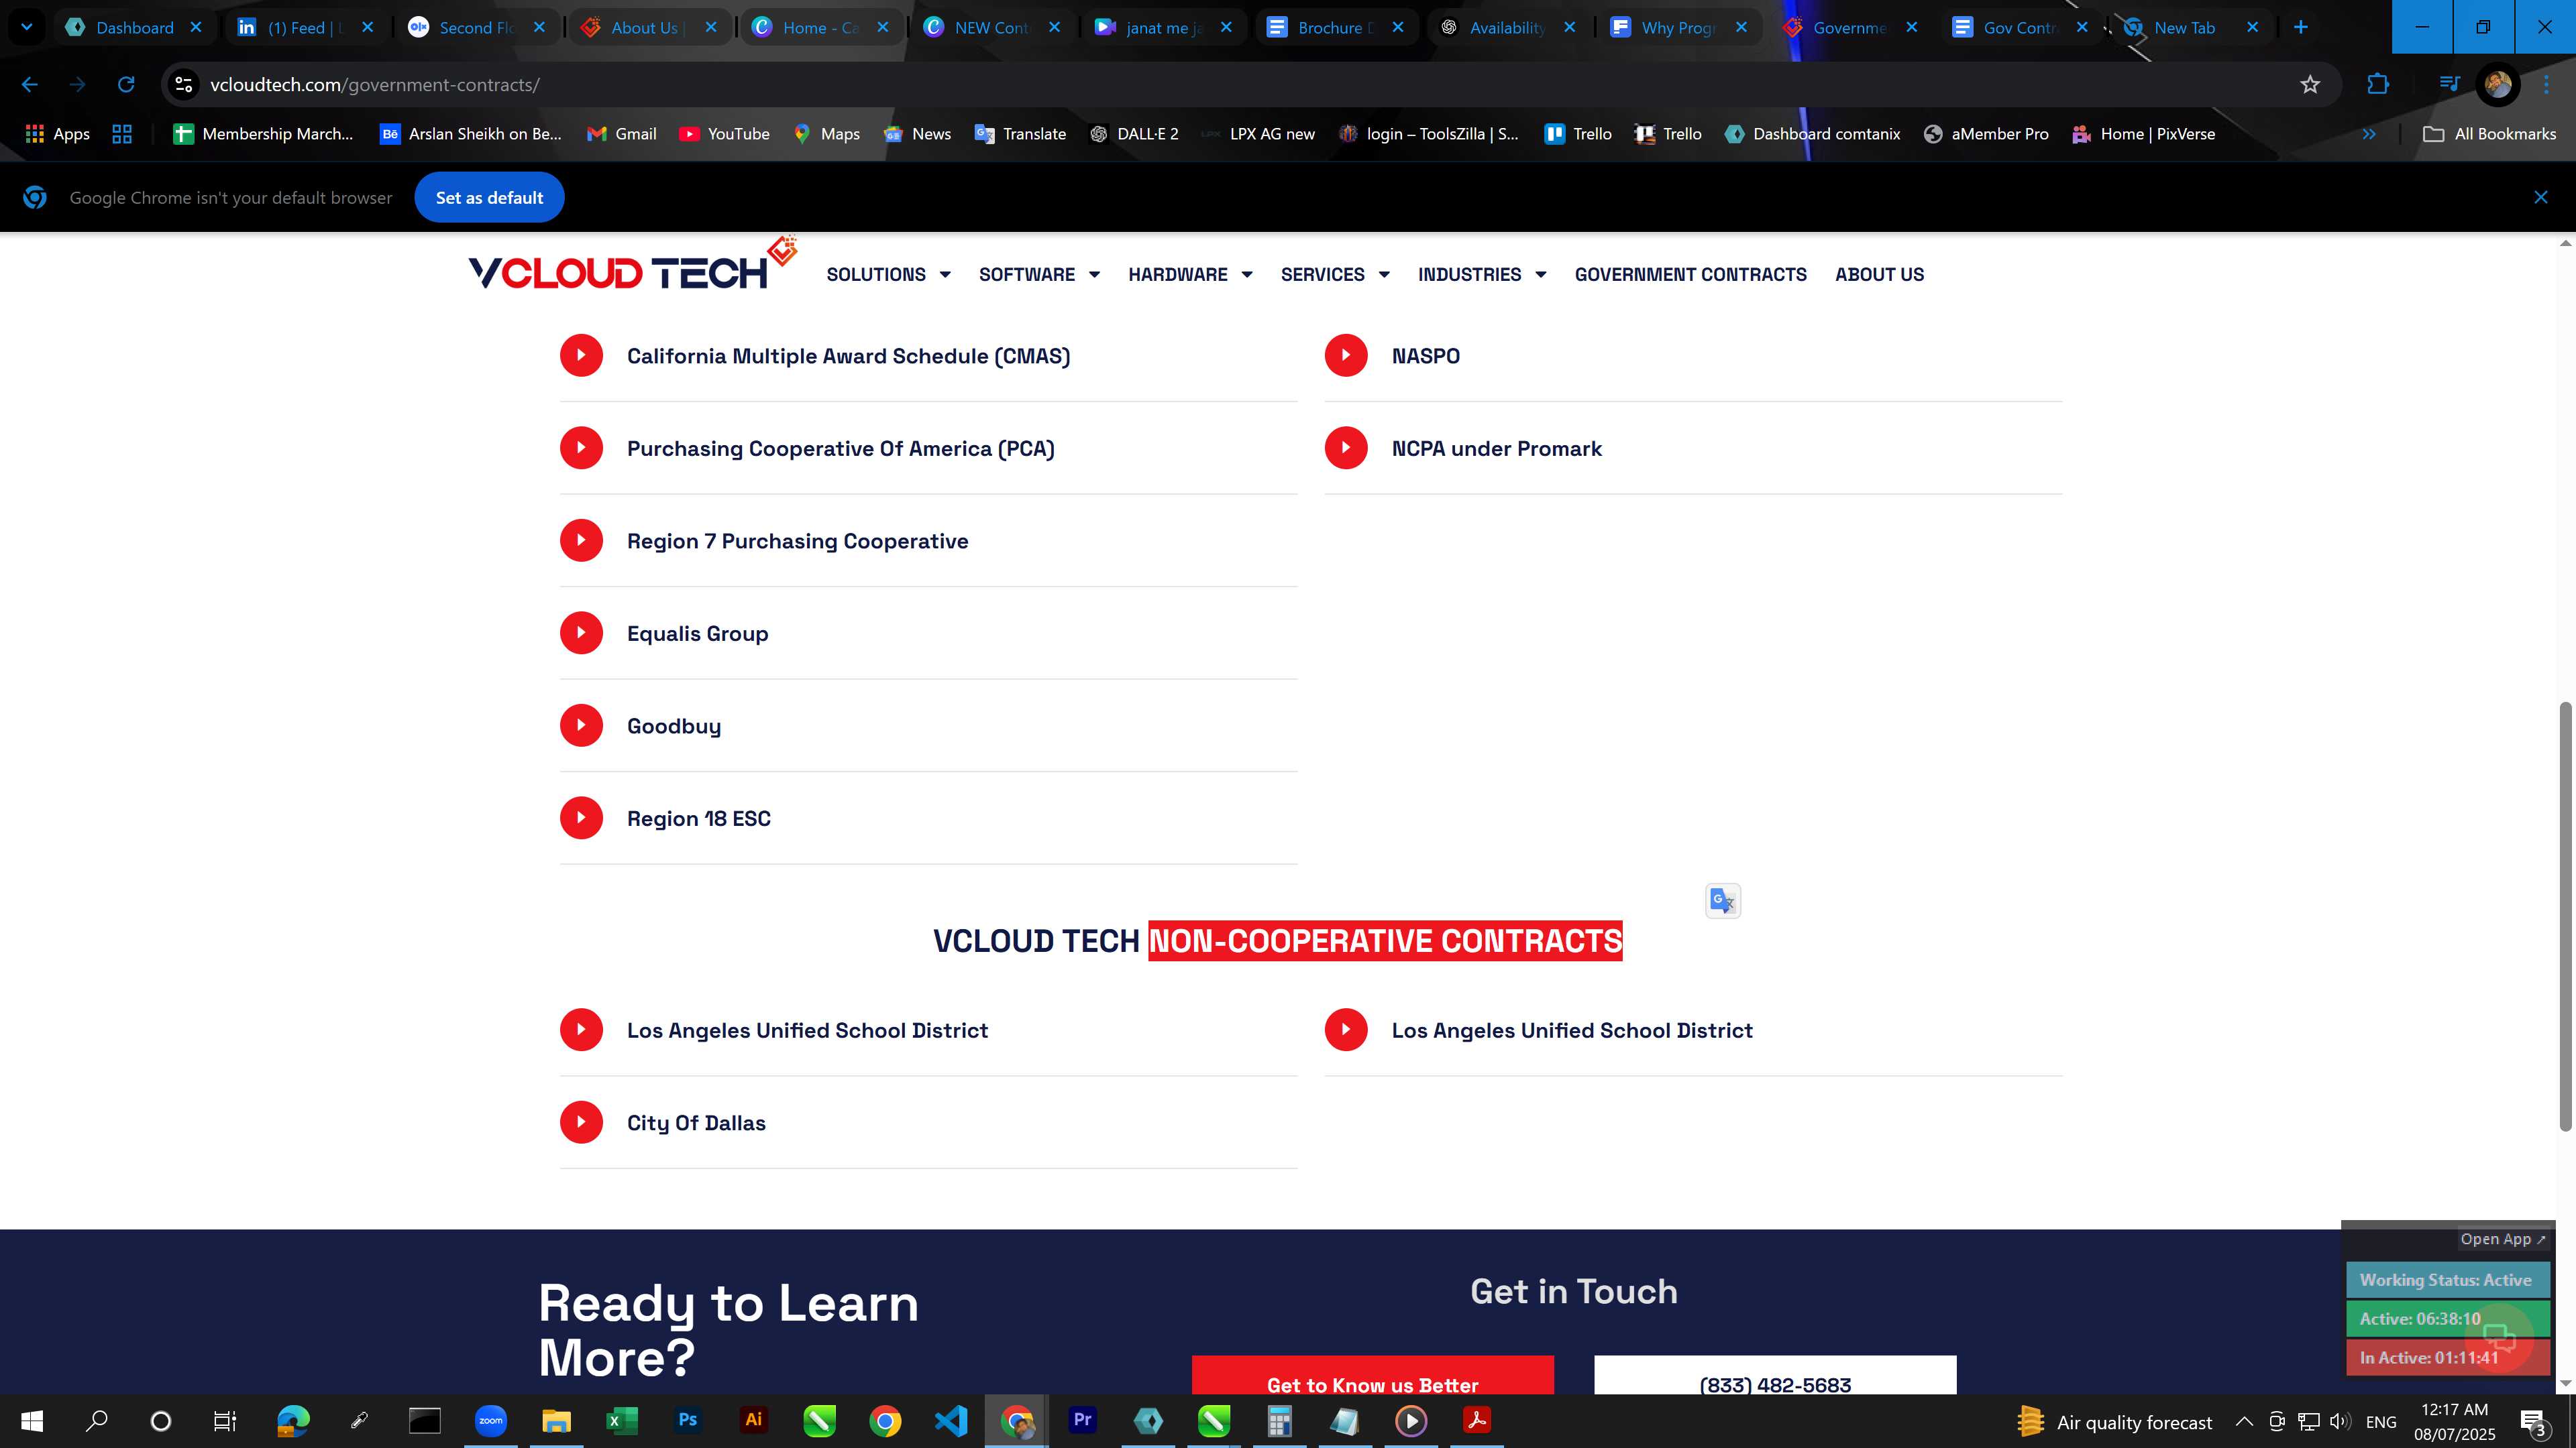Open the Chrome extensions puzzle icon
Image resolution: width=2576 pixels, height=1448 pixels.
[2377, 85]
